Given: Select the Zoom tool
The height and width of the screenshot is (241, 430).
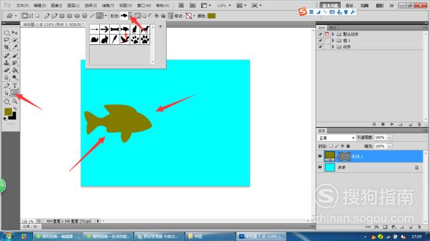Looking at the screenshot, I should coord(15,102).
